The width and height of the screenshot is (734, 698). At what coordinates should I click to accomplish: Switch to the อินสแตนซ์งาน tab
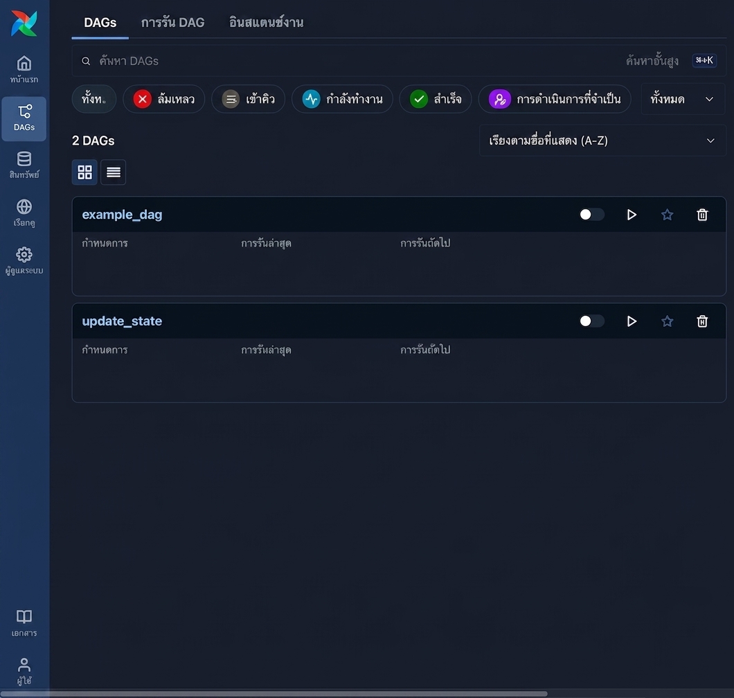coord(267,22)
